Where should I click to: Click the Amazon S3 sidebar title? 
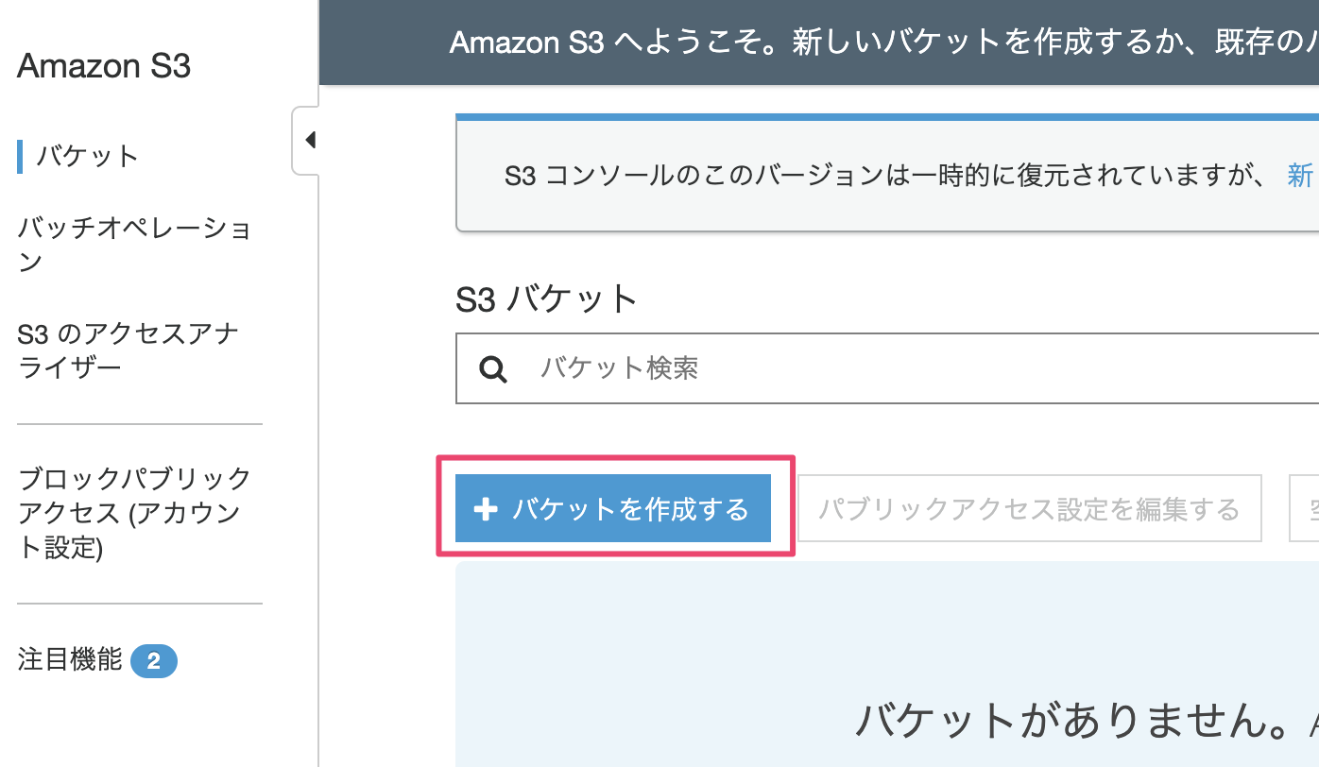click(104, 66)
